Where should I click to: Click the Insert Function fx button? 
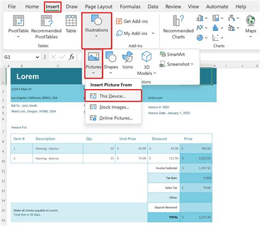[x=71, y=57]
